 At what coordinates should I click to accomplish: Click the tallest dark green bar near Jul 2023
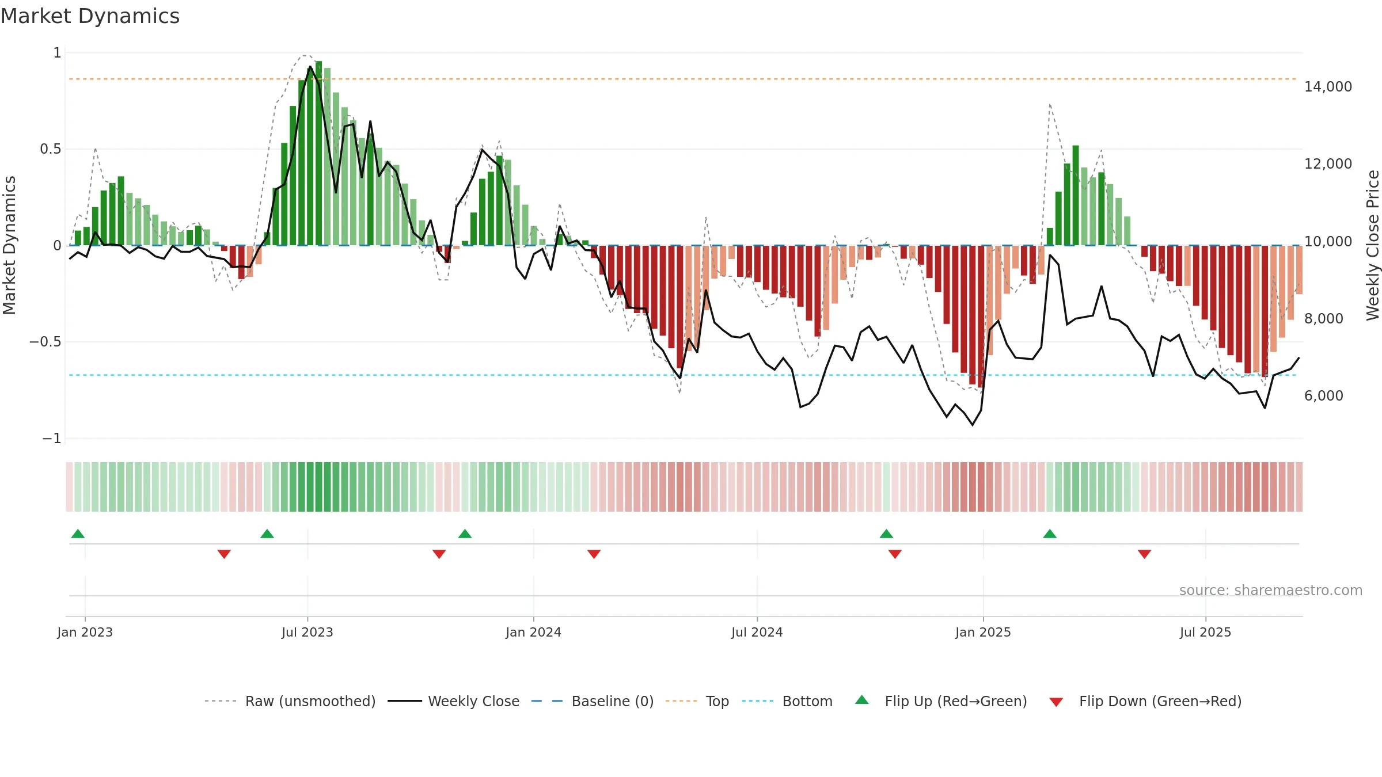point(318,153)
